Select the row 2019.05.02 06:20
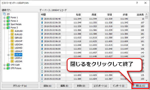Viewport: 150px width, 90px height. [x=92, y=34]
